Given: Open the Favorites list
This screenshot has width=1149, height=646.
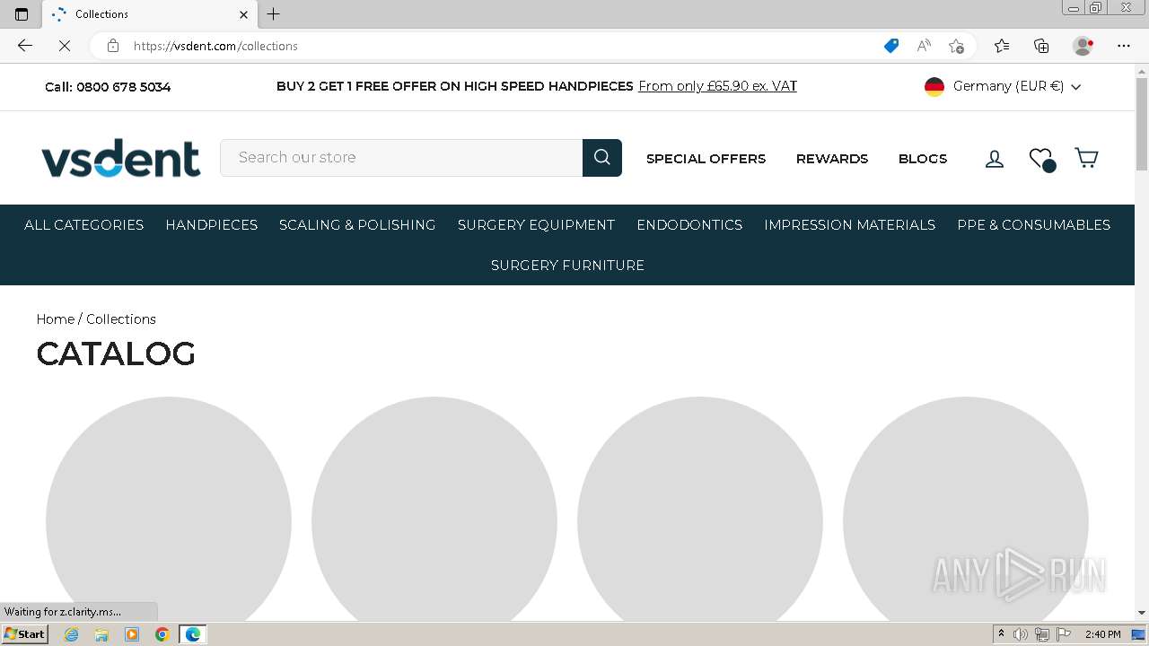Looking at the screenshot, I should coord(1002,46).
